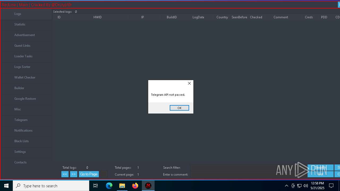Click the Search filter text field
Screen dimensions: 340x191
249,168
